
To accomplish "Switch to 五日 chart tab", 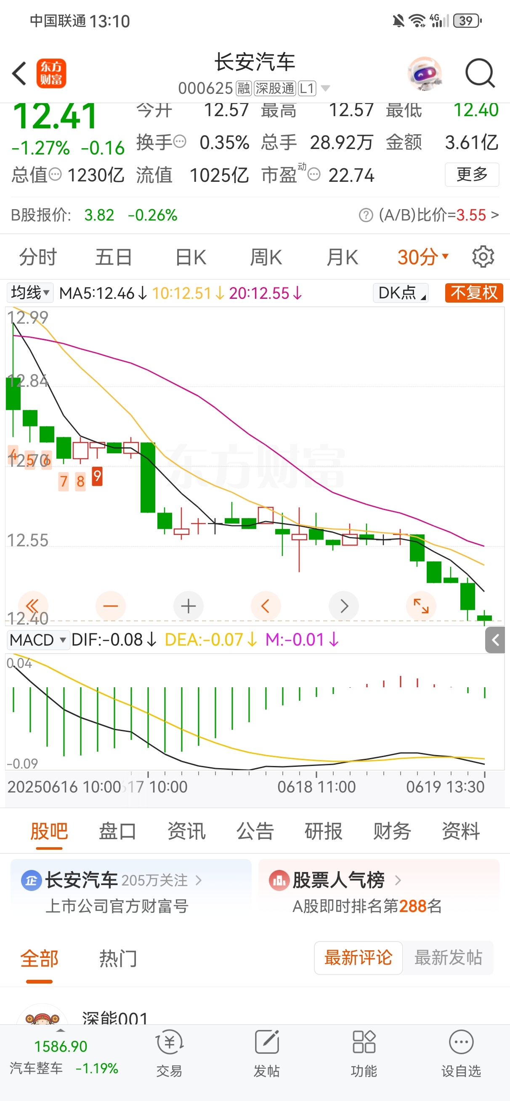I will click(113, 257).
